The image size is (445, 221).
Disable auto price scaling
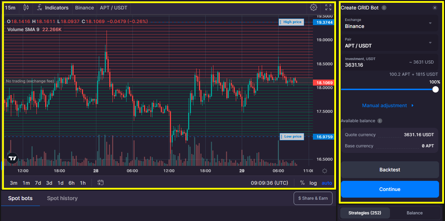(x=327, y=183)
